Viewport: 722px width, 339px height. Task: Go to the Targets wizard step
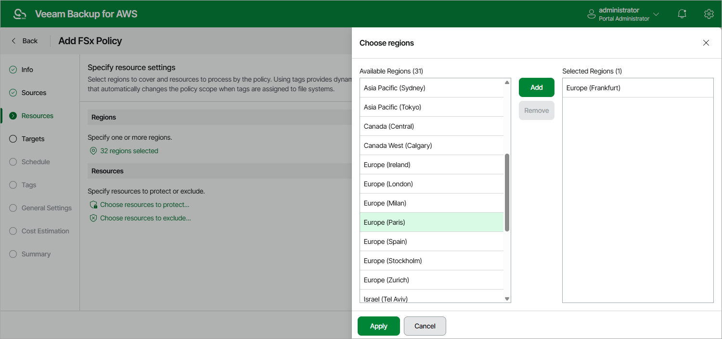pyautogui.click(x=33, y=139)
